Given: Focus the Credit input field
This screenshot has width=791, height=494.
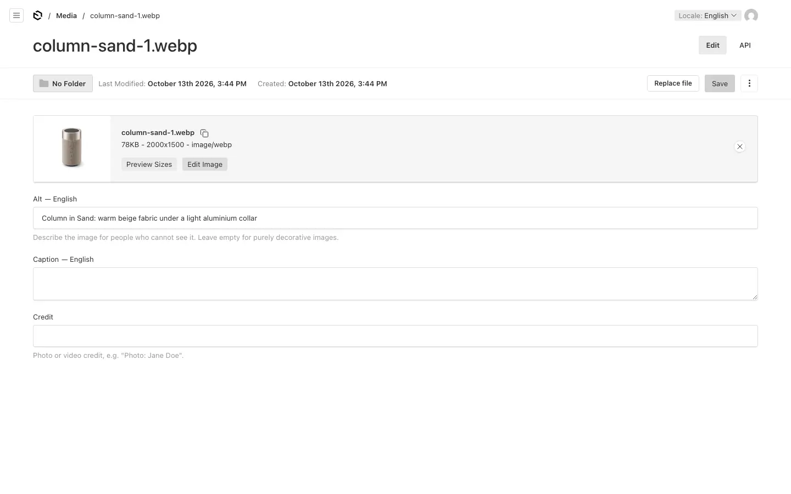Looking at the screenshot, I should pyautogui.click(x=396, y=336).
